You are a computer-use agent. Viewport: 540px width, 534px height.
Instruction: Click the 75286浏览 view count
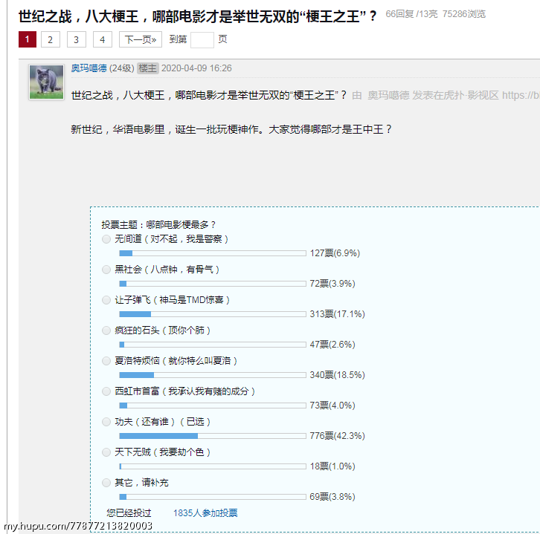pyautogui.click(x=464, y=14)
